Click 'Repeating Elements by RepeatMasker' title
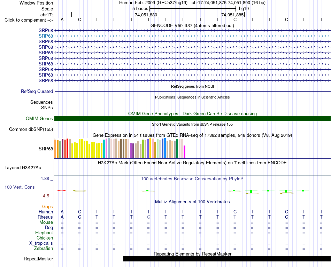The width and height of the screenshot is (331, 267). pyautogui.click(x=192, y=254)
